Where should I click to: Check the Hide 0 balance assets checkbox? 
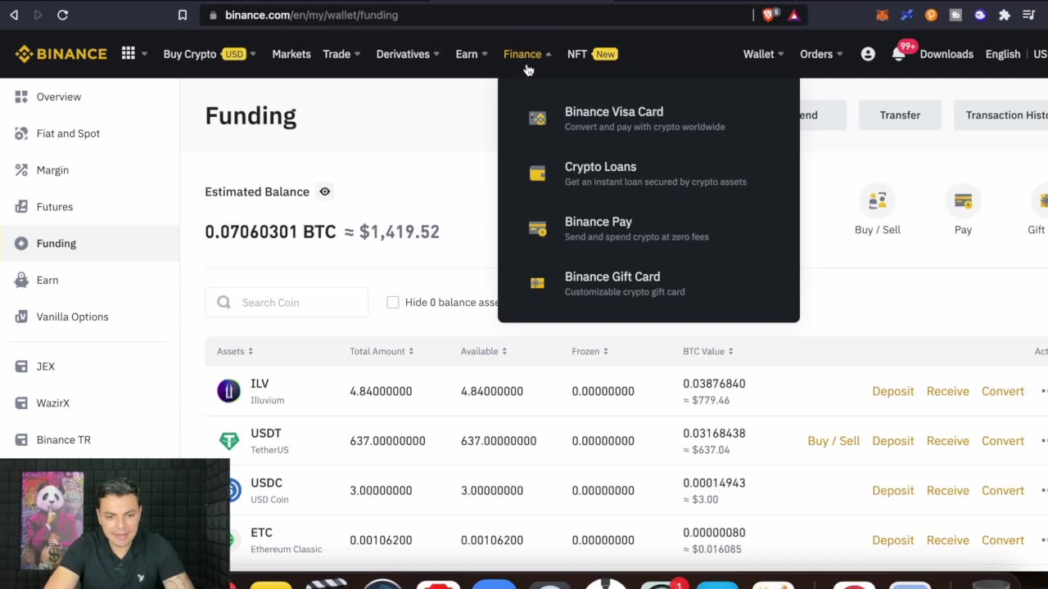pyautogui.click(x=393, y=303)
